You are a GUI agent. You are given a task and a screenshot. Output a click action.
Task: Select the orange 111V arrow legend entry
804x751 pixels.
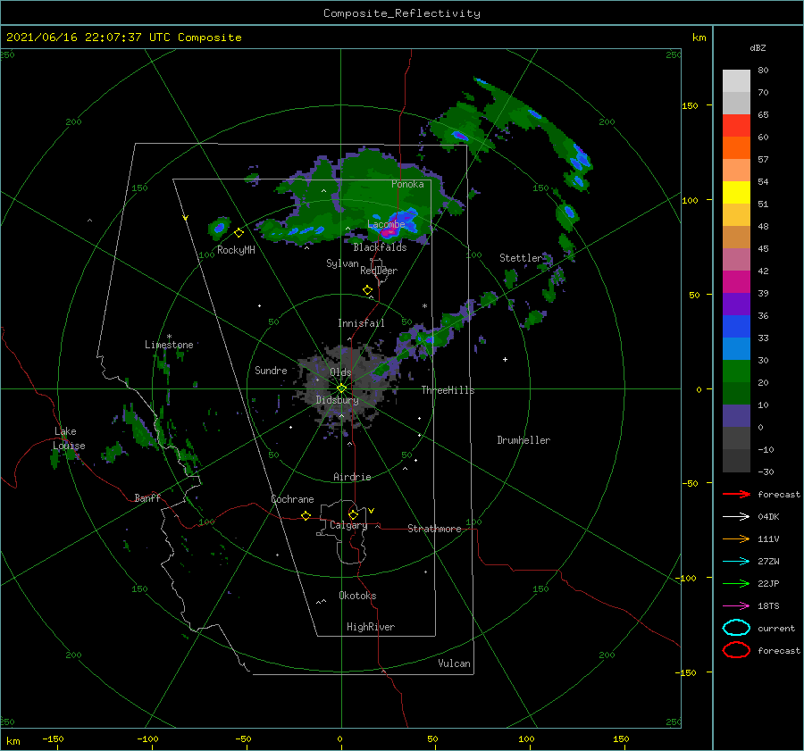[x=736, y=538]
